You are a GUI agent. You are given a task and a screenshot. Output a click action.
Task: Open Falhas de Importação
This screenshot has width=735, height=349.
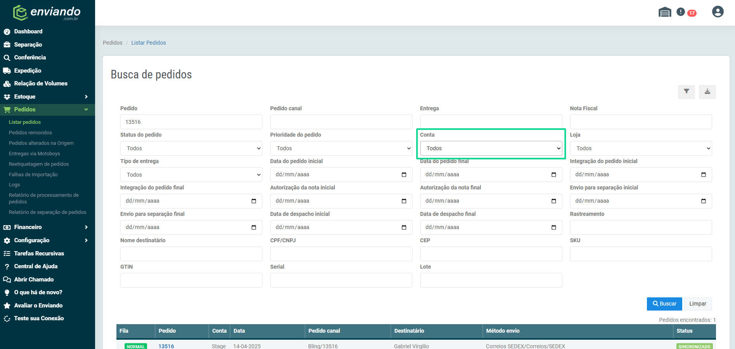[x=33, y=175]
